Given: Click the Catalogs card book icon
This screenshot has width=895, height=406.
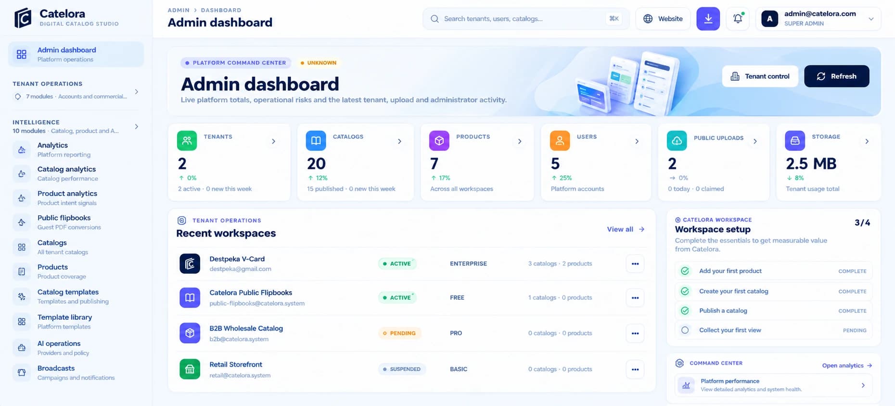Looking at the screenshot, I should coord(316,141).
